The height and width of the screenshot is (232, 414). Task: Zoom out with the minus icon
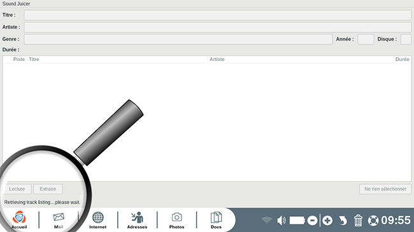[312, 221]
